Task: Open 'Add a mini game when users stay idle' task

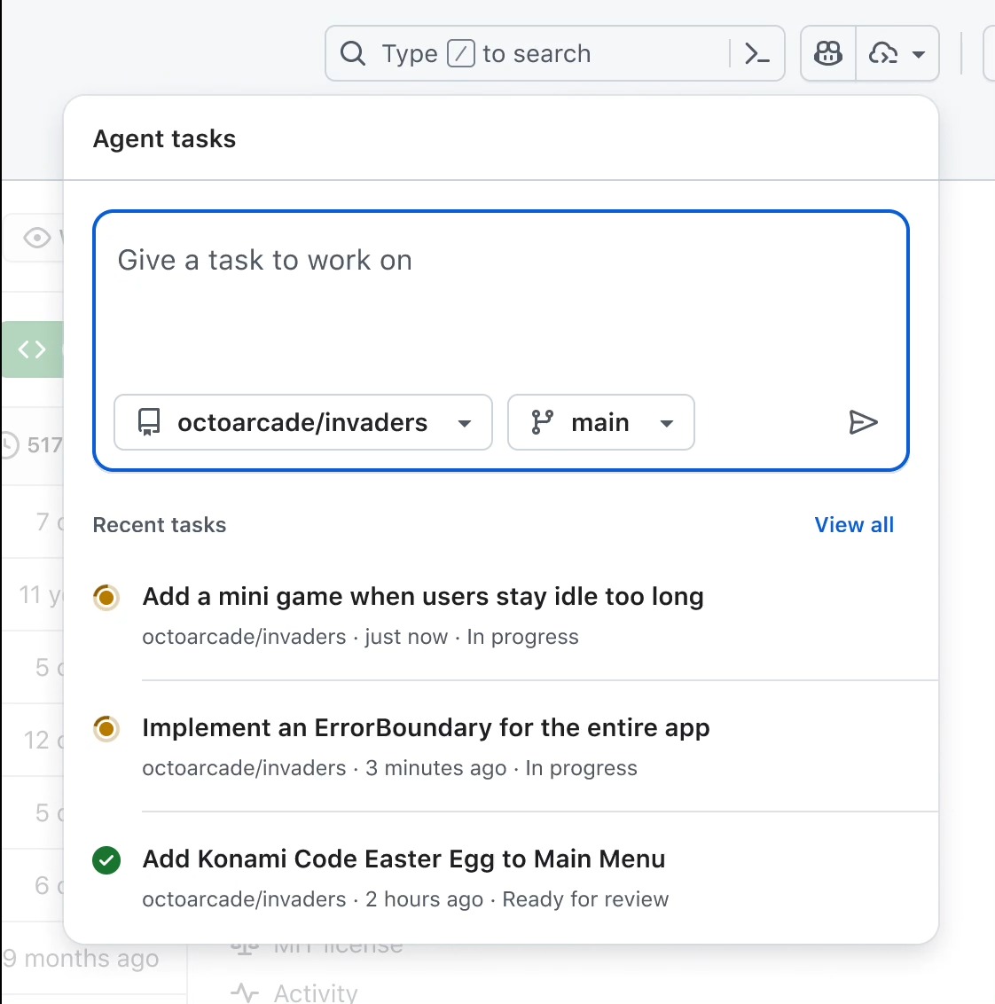Action: (423, 597)
